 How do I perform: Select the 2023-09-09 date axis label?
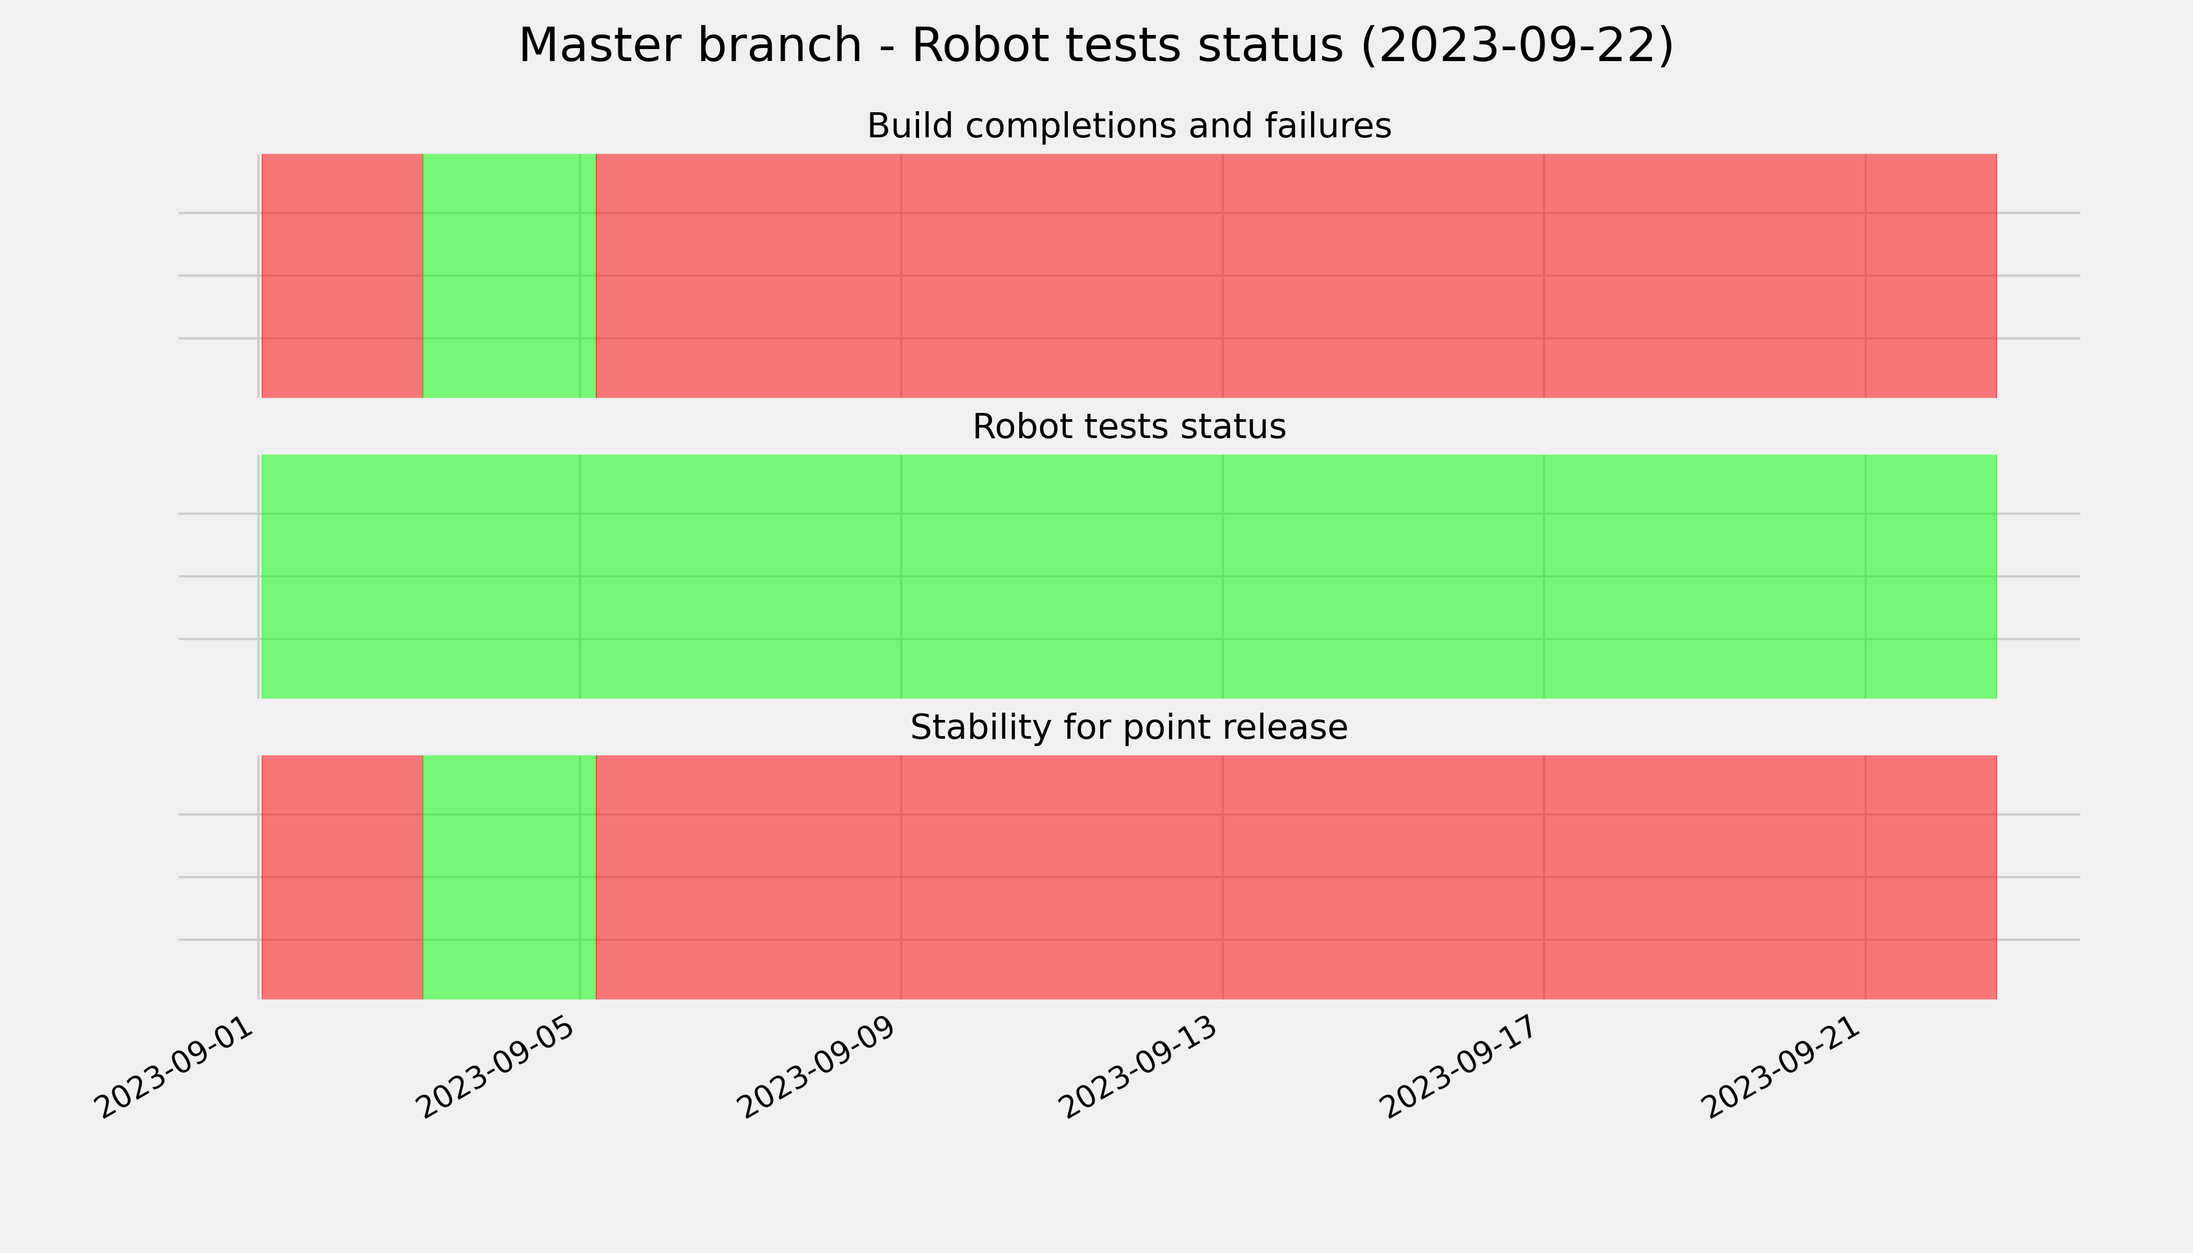[x=819, y=1066]
